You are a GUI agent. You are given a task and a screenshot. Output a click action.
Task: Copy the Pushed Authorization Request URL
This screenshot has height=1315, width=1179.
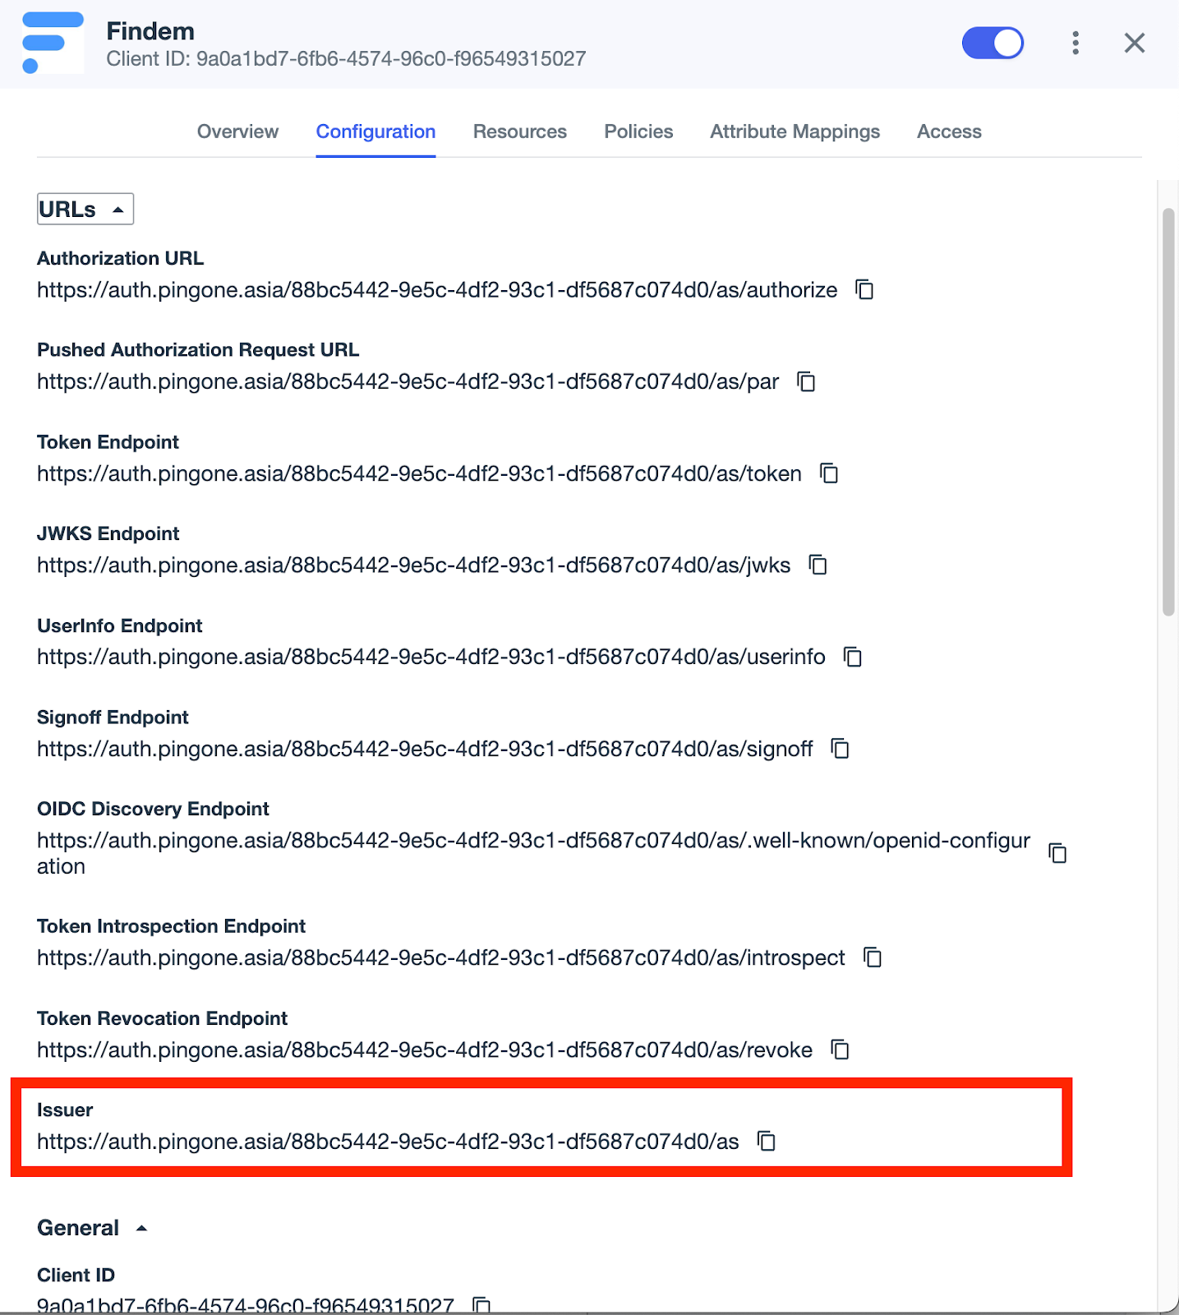click(806, 381)
